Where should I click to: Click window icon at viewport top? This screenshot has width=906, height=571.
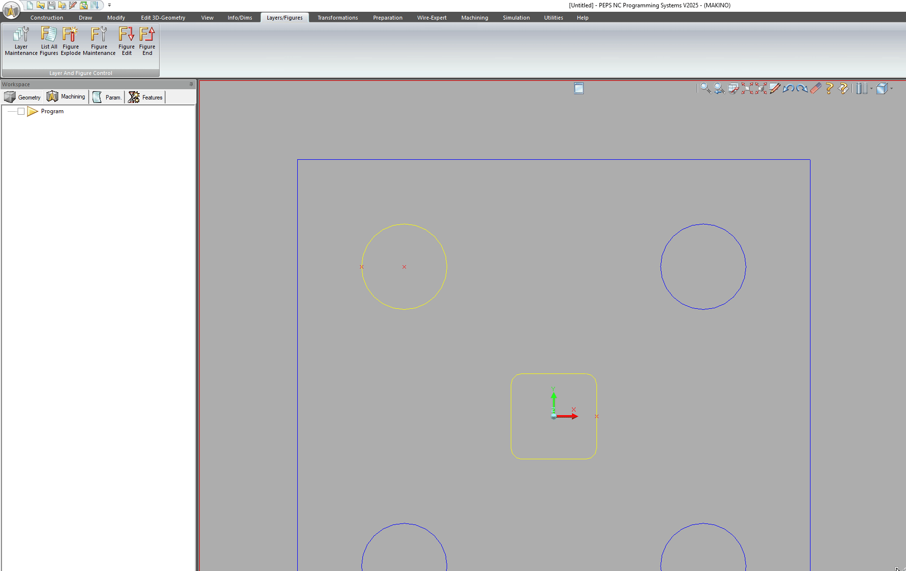click(579, 88)
